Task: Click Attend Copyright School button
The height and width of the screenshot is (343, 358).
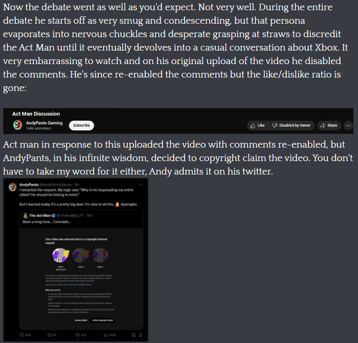Action: [103, 320]
